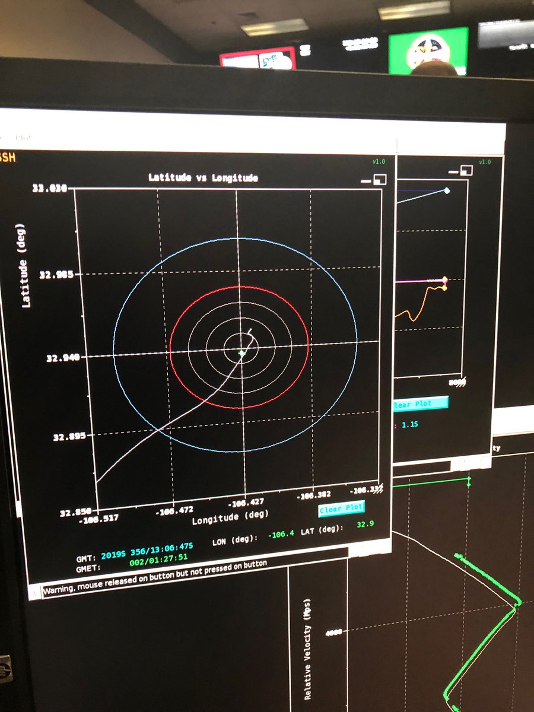Maximize the Latitude vs Longitude plot panel

380,179
